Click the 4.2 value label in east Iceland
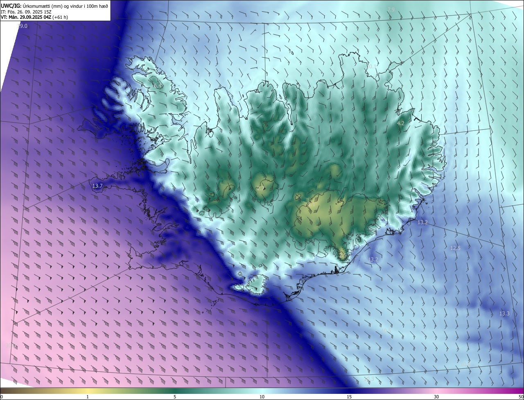This screenshot has height=400, width=524. [401, 123]
